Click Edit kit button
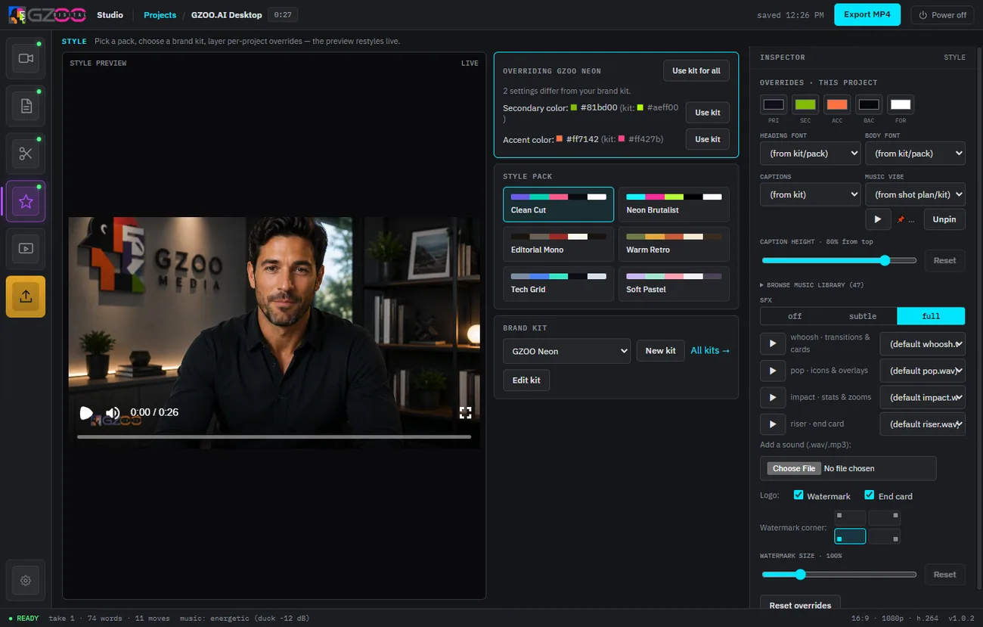Viewport: 983px width, 627px height. [526, 380]
